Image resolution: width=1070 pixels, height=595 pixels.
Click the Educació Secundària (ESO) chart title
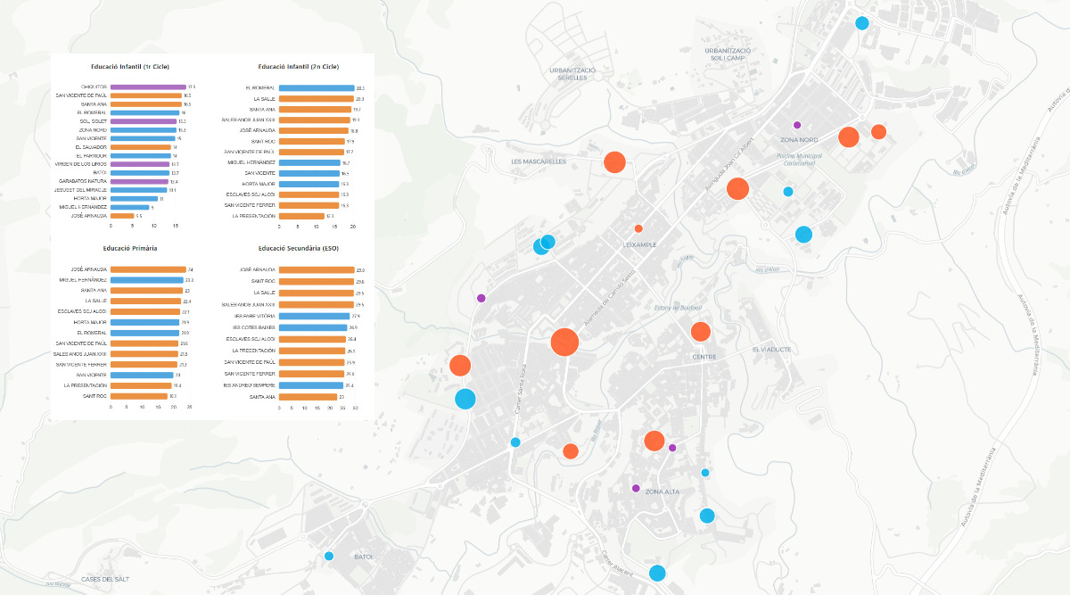[299, 247]
